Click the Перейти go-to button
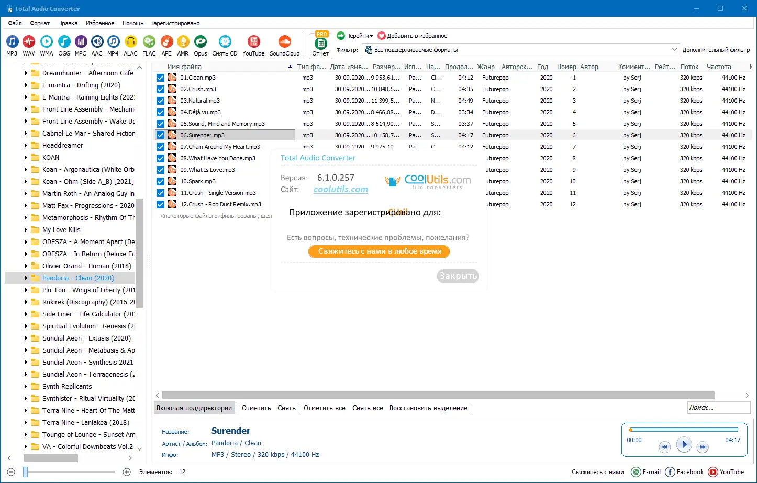757x483 pixels. tap(355, 36)
